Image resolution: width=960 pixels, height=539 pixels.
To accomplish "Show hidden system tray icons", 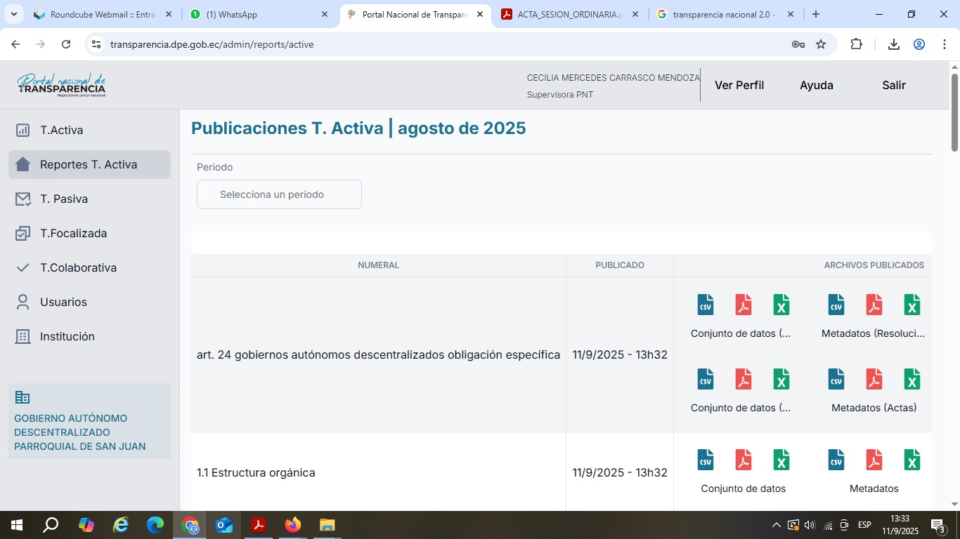I will point(776,525).
